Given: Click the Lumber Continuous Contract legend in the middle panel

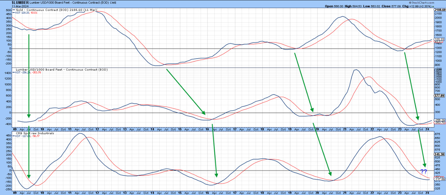Looking at the screenshot, I should (61, 69).
